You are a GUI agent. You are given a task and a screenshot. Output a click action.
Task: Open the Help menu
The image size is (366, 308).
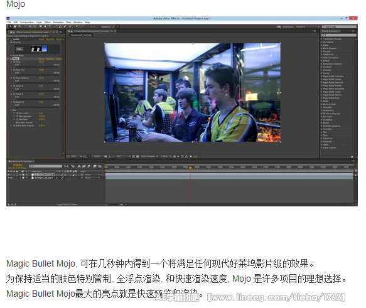pos(87,23)
